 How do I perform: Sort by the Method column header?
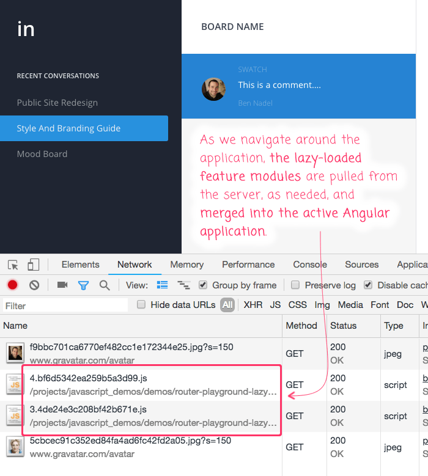[304, 326]
